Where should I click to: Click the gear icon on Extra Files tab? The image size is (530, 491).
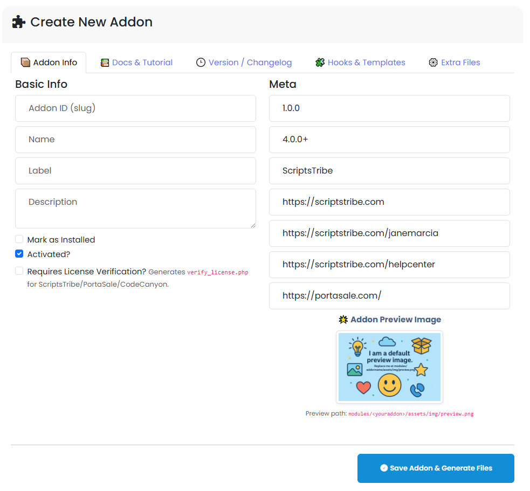click(x=433, y=63)
